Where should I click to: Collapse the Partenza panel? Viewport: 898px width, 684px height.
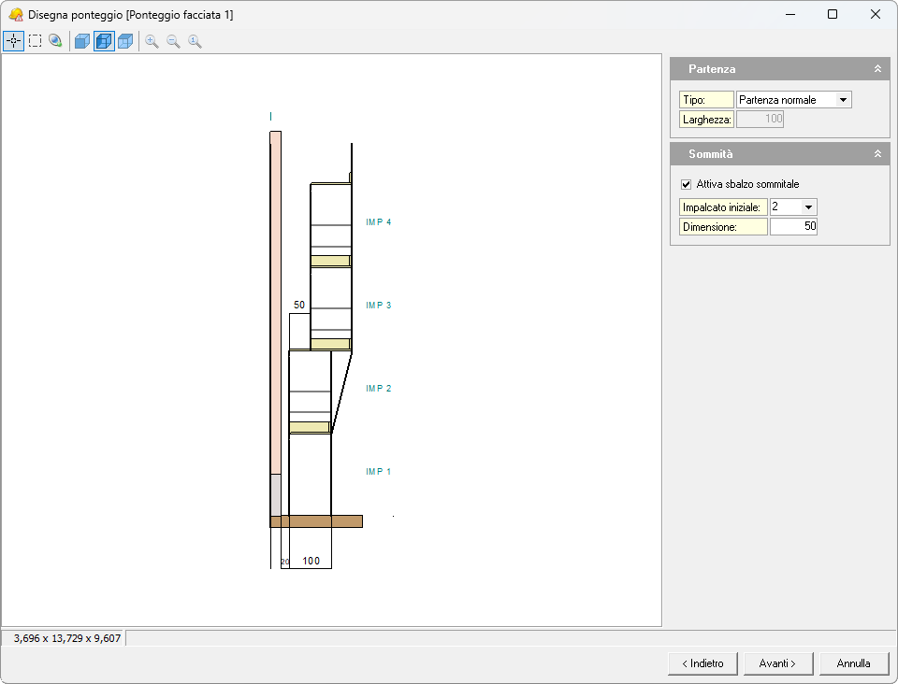[x=877, y=69]
